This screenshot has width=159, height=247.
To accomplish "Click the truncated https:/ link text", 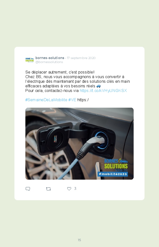I will pyautogui.click(x=83, y=100).
